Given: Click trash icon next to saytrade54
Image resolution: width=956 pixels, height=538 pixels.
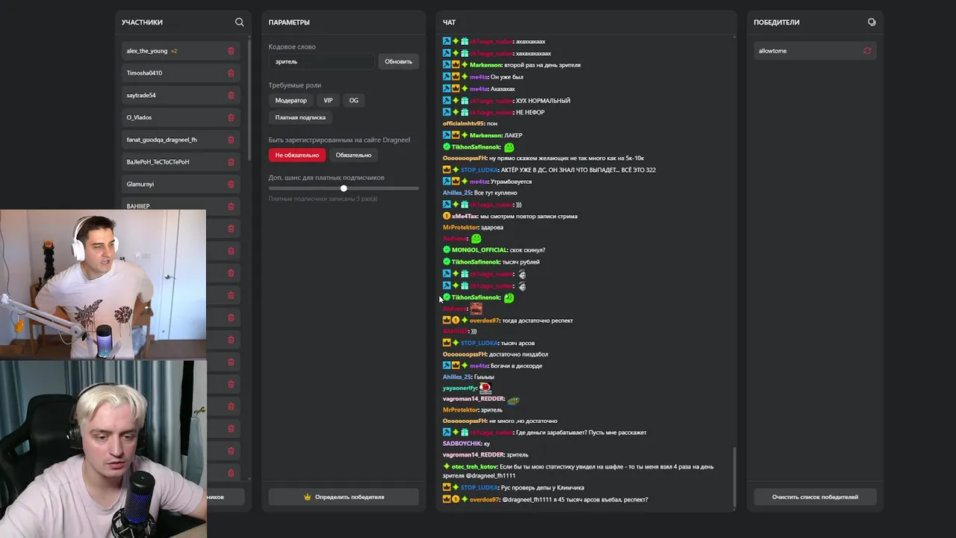Looking at the screenshot, I should pos(231,96).
